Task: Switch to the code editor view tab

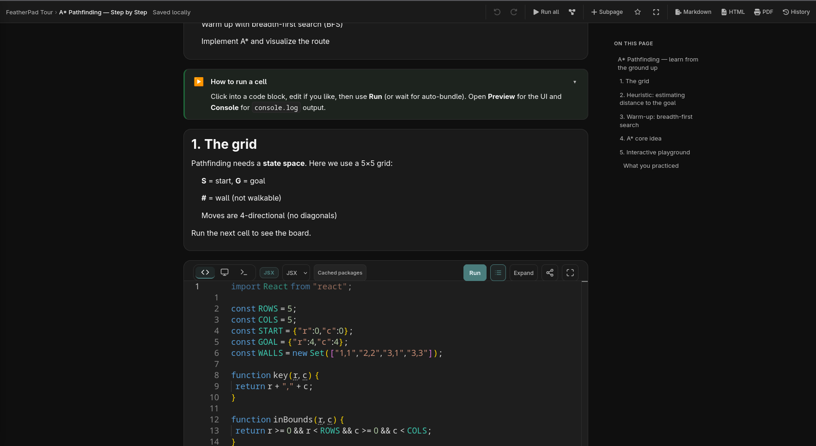Action: (205, 273)
